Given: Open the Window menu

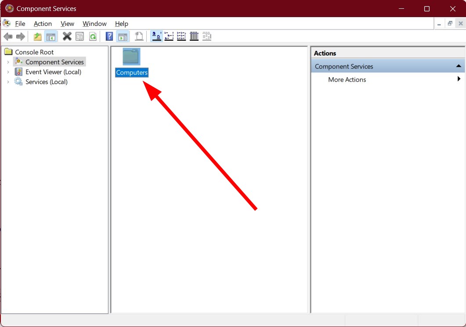Looking at the screenshot, I should (x=94, y=24).
